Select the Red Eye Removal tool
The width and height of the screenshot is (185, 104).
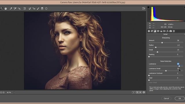[34, 8]
